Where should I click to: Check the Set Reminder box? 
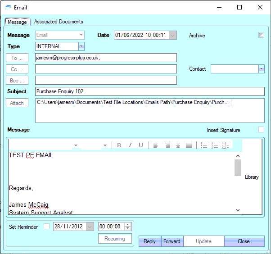click(x=47, y=227)
